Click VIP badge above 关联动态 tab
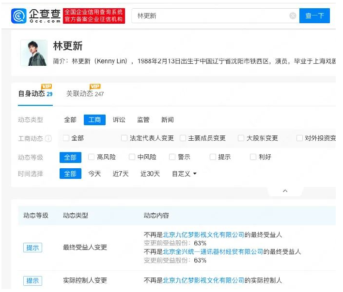This screenshot has height=292, width=343. [x=95, y=87]
